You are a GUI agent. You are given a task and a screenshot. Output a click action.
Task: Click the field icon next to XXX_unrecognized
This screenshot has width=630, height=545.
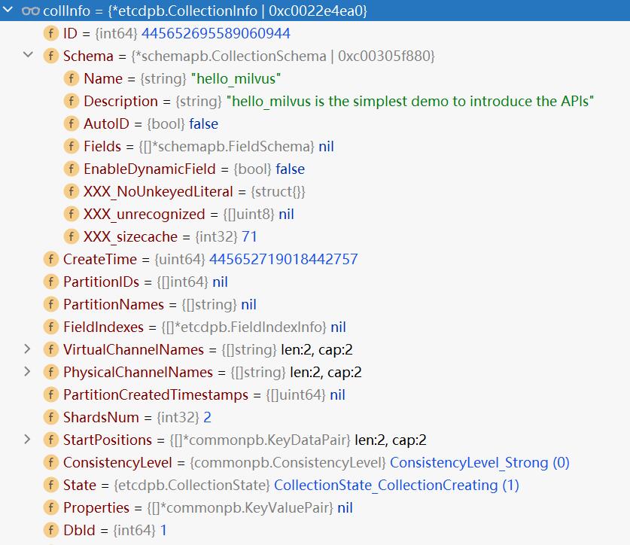[x=72, y=214]
